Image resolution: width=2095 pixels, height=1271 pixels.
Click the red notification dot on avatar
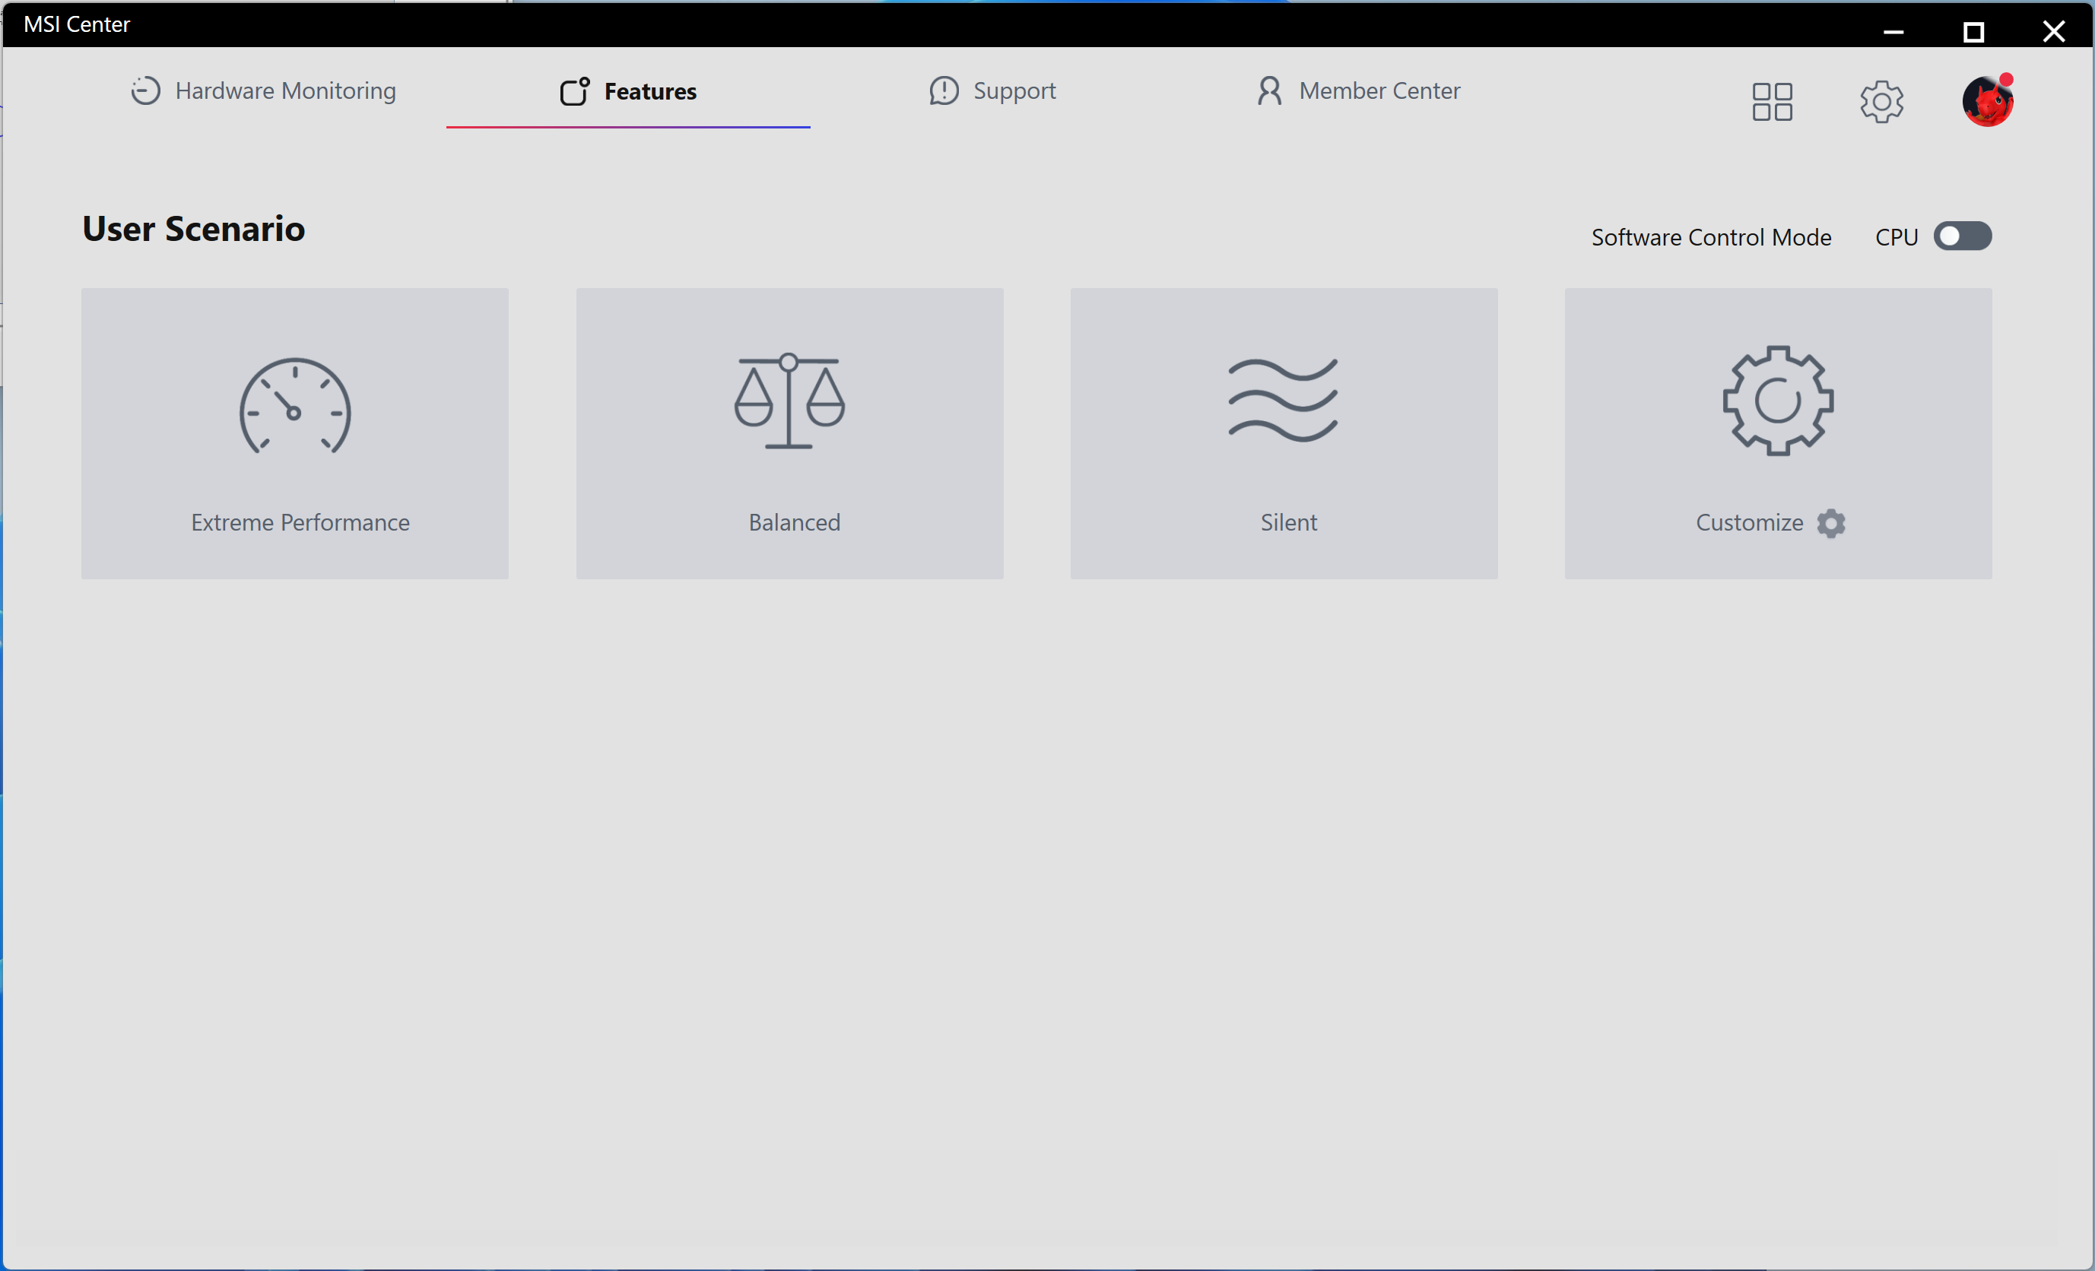coord(2006,80)
